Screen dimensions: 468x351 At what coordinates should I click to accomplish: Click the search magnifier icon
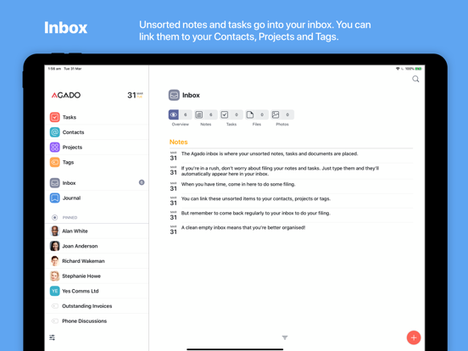coord(415,79)
